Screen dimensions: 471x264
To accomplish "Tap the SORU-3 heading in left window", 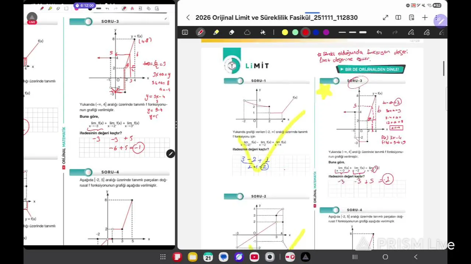I will [x=110, y=22].
